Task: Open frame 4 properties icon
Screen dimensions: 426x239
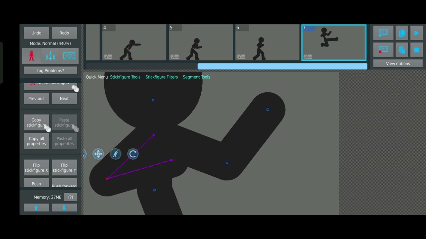Action: [x=108, y=57]
